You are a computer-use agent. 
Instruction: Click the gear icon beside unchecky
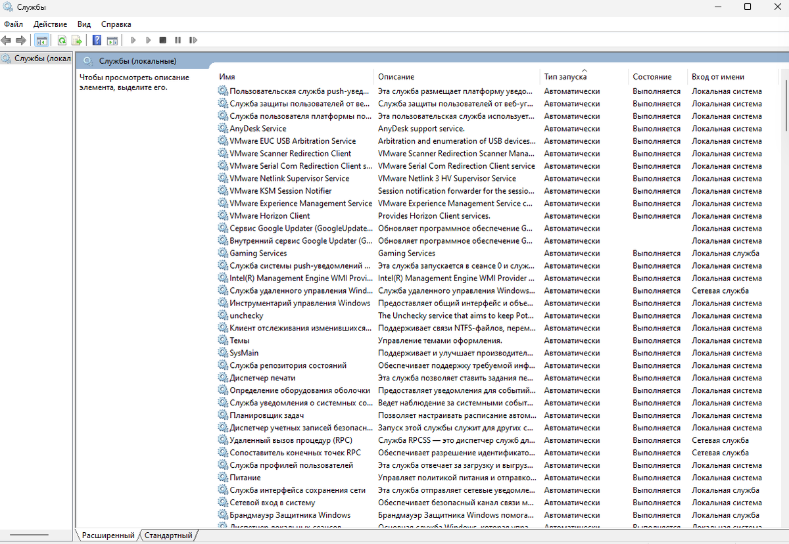(x=223, y=316)
